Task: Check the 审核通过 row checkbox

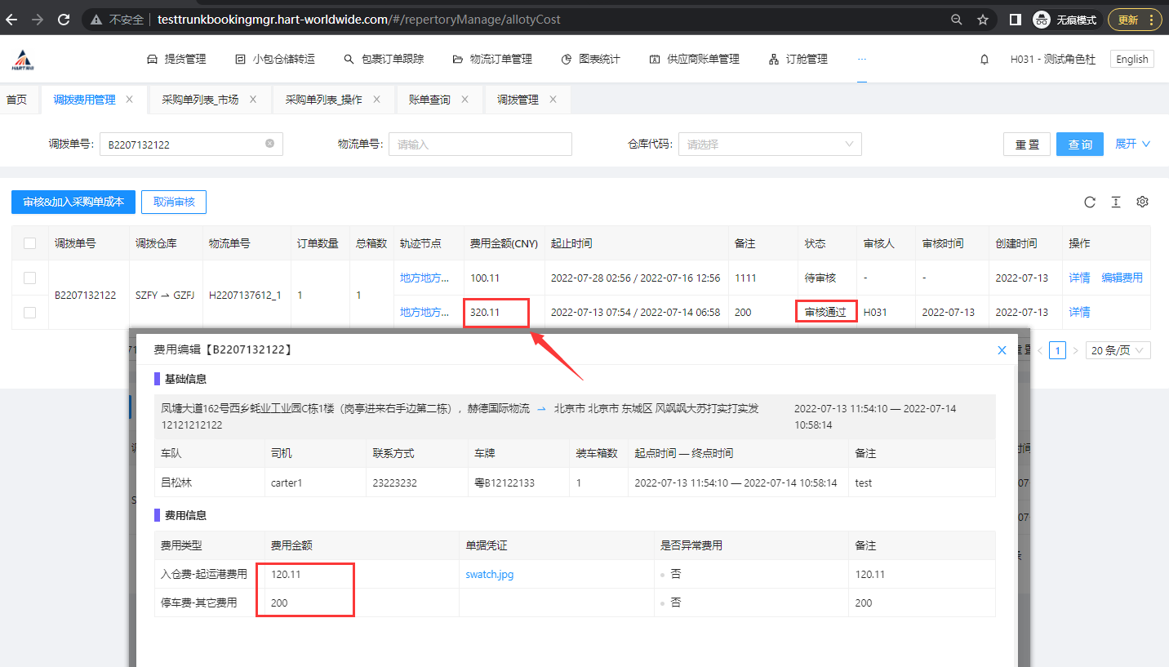Action: (30, 312)
